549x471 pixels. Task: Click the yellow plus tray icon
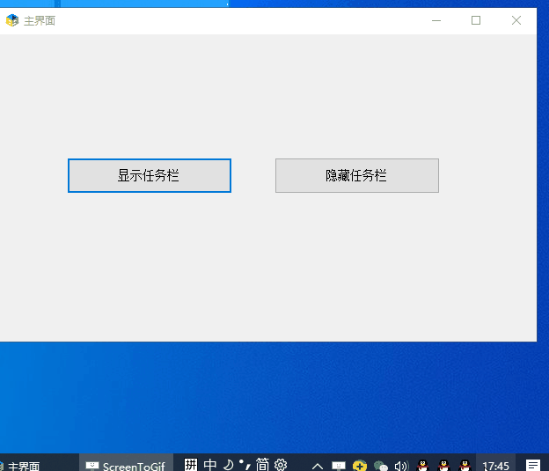point(360,466)
